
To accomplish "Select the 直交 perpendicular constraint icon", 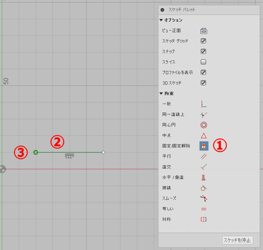I will pyautogui.click(x=203, y=167).
